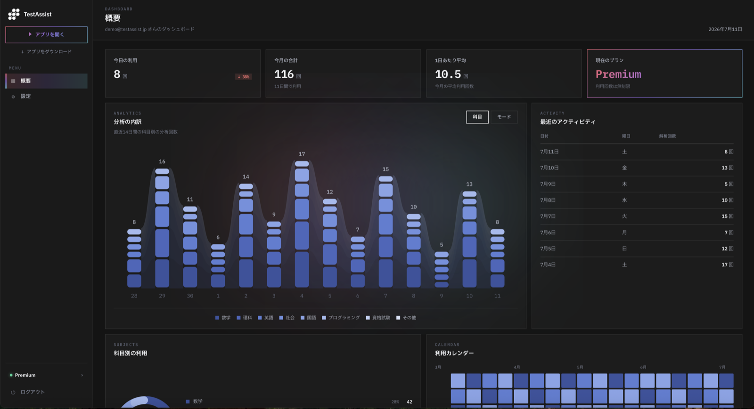The width and height of the screenshot is (754, 409).
Task: Toggle その他 legend item
Action: tap(406, 318)
